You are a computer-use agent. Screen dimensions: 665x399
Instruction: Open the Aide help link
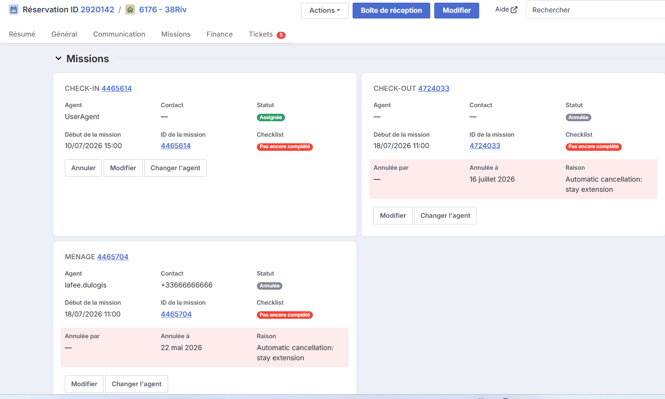(506, 10)
